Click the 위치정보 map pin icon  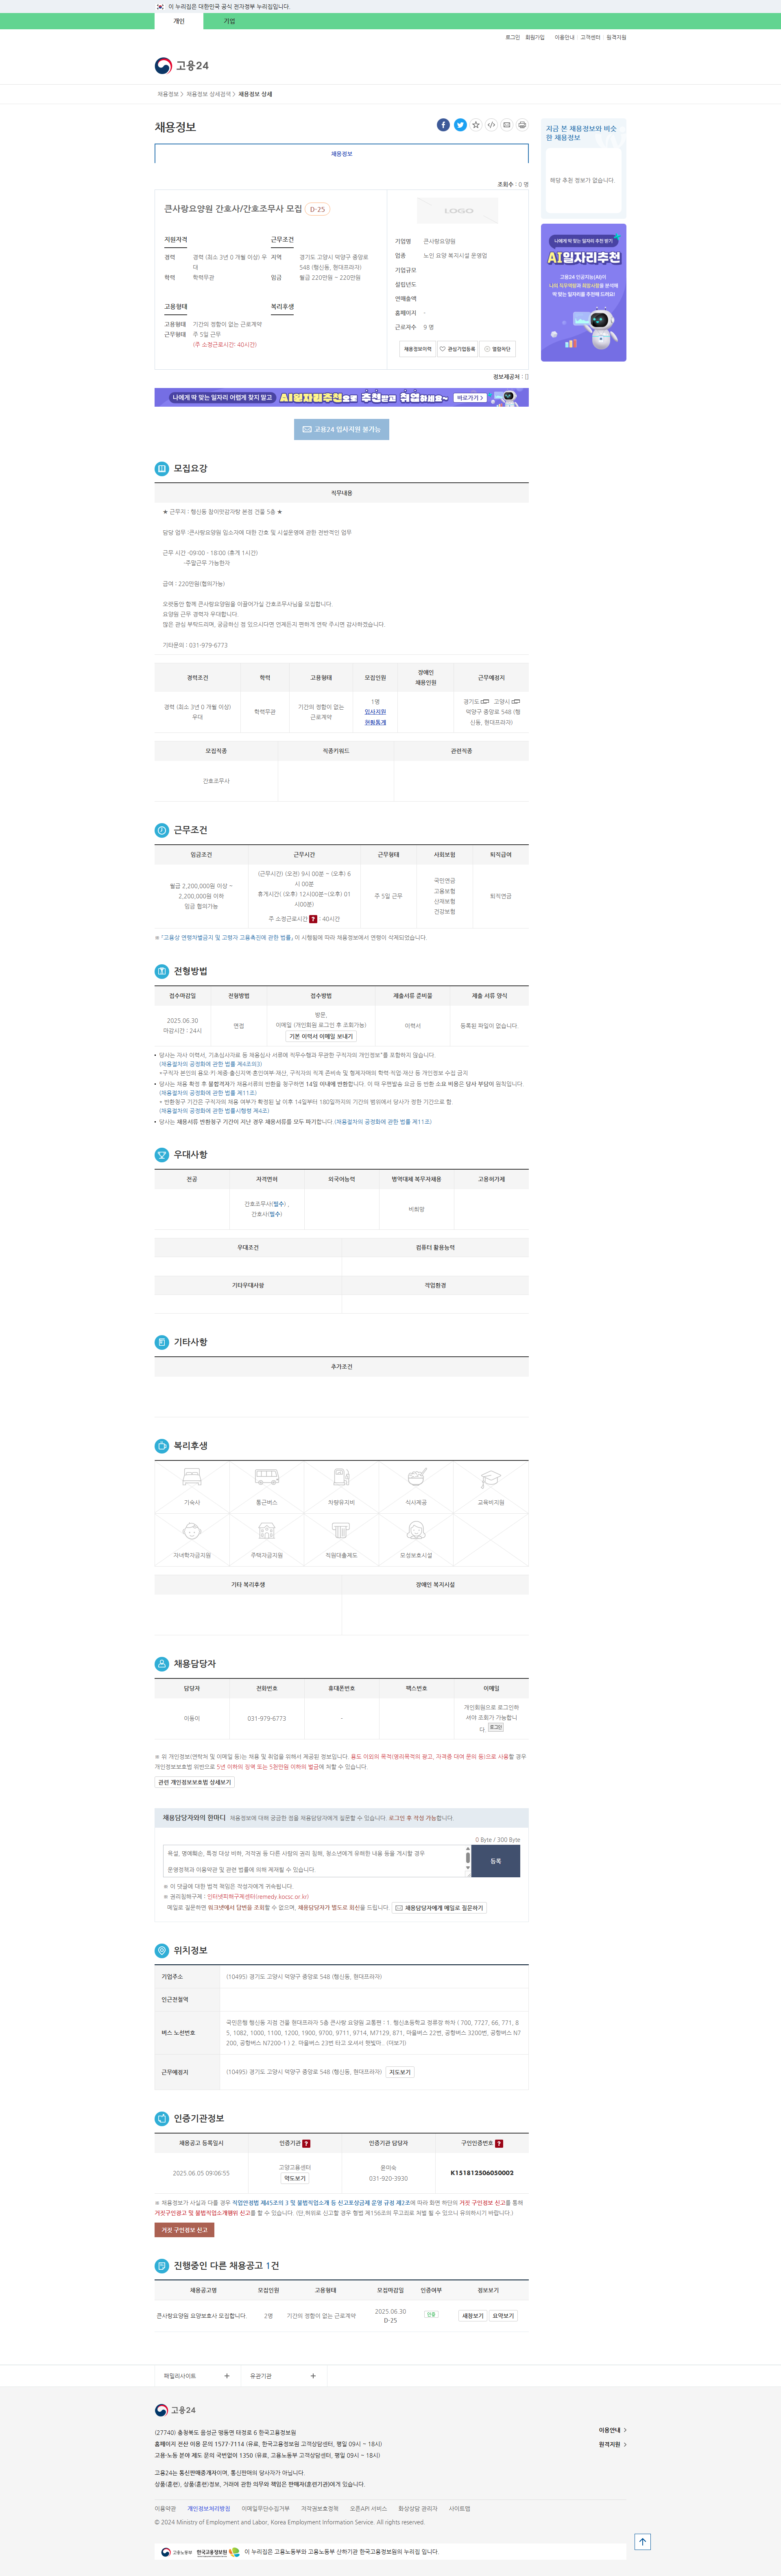click(162, 1950)
